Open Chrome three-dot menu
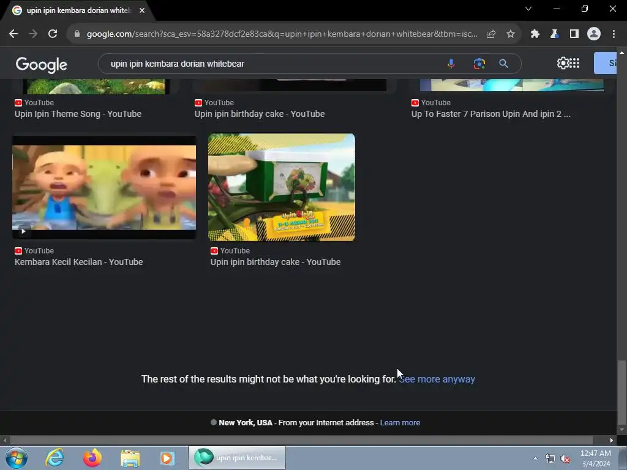Screen dimensions: 627x470 tap(614, 34)
